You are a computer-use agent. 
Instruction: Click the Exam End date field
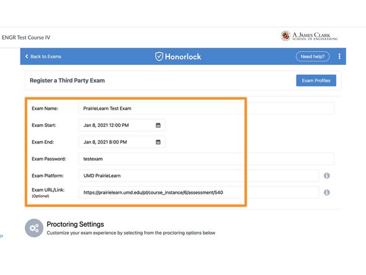pyautogui.click(x=122, y=142)
